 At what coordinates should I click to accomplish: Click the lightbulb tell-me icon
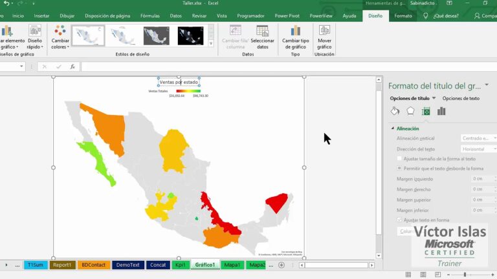(425, 15)
